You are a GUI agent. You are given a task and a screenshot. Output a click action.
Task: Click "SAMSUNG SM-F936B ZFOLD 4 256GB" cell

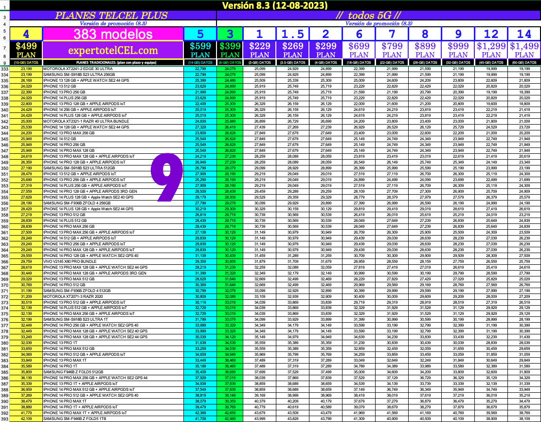113,203
